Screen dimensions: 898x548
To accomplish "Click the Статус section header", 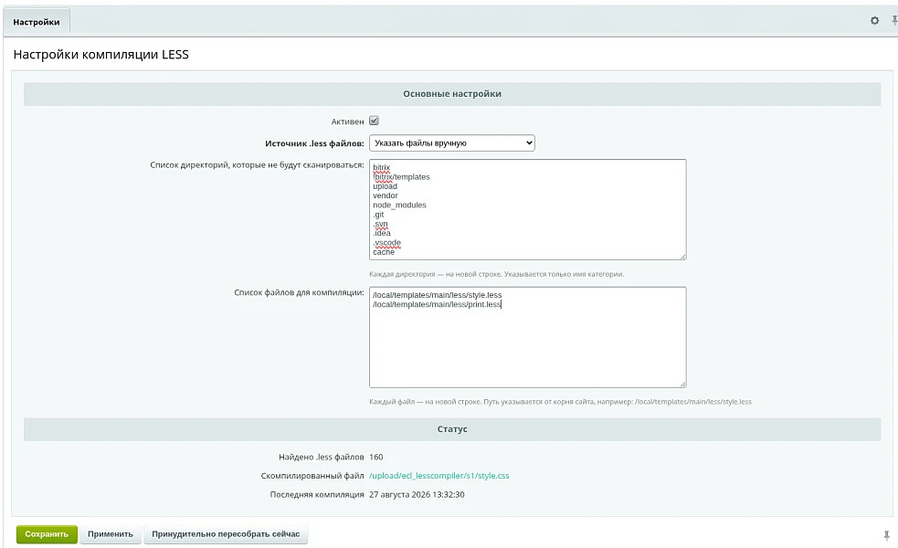I will pyautogui.click(x=452, y=429).
